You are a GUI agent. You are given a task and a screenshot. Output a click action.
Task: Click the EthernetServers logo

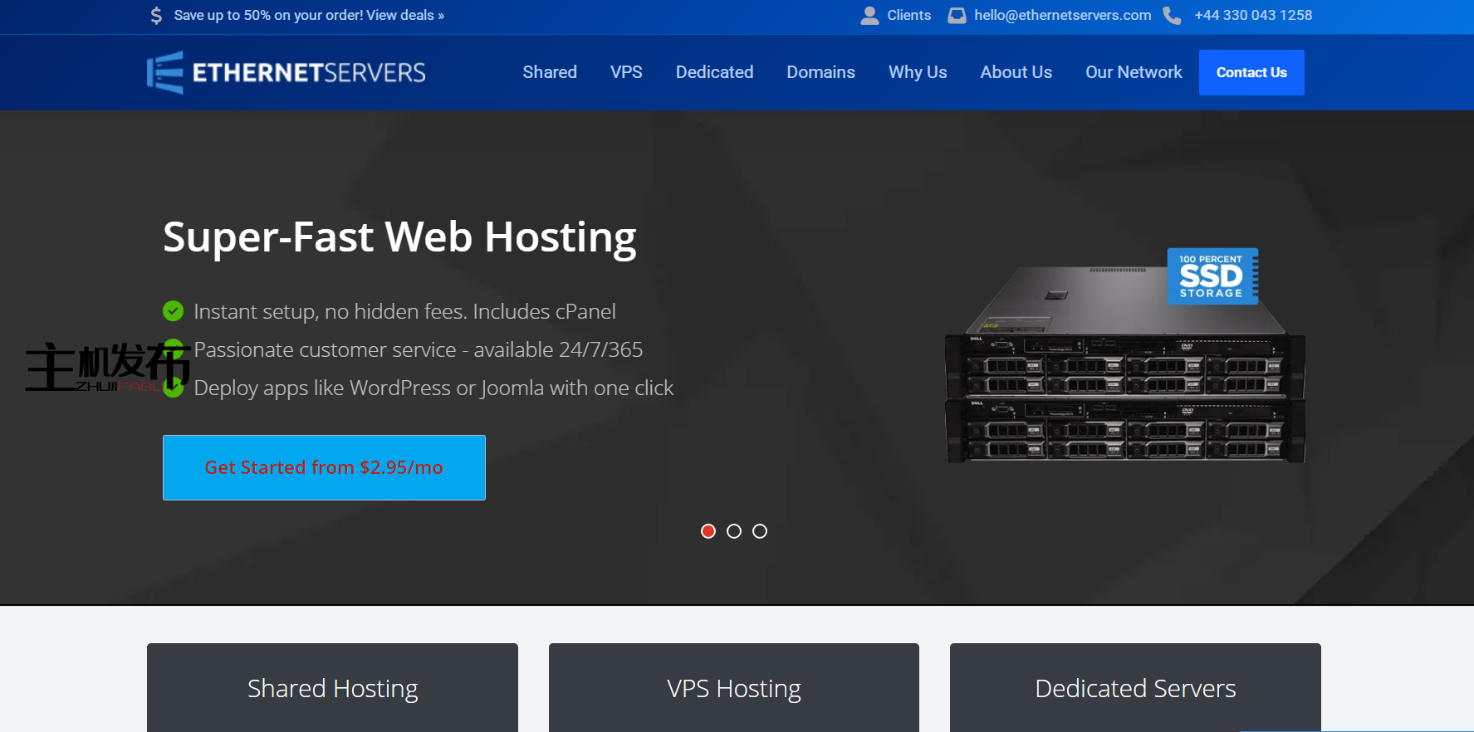pyautogui.click(x=286, y=73)
